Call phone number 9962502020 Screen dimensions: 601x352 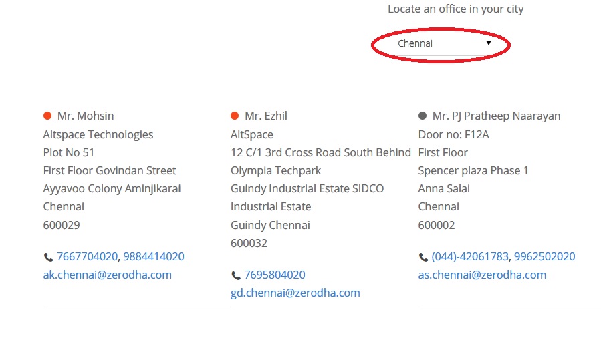545,256
